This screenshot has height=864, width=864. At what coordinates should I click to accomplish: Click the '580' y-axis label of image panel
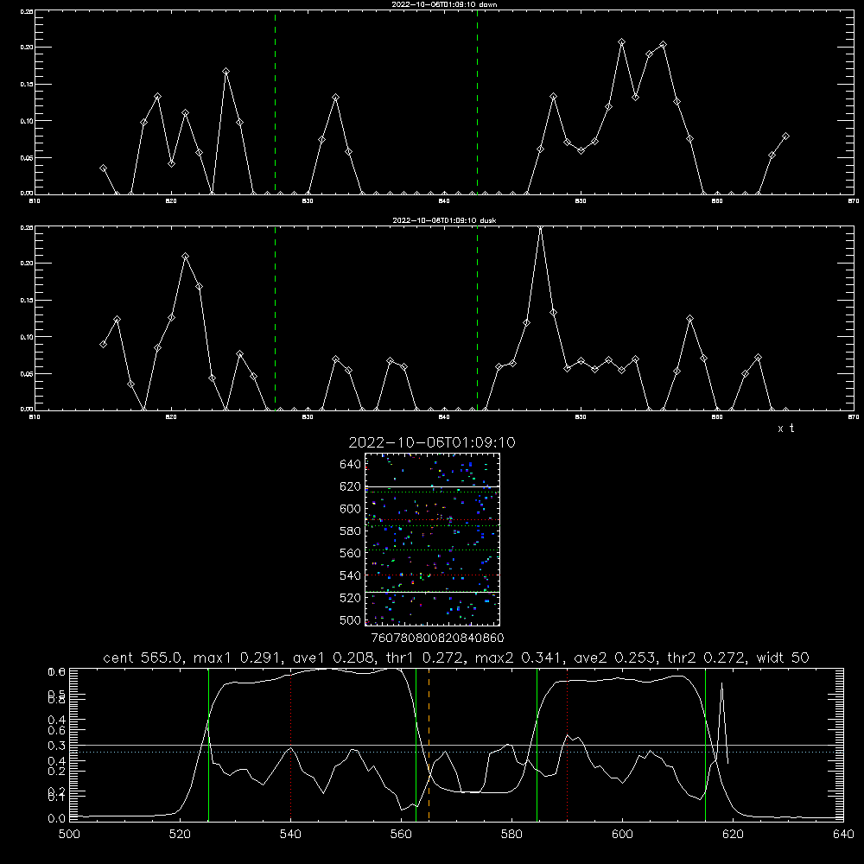point(350,531)
